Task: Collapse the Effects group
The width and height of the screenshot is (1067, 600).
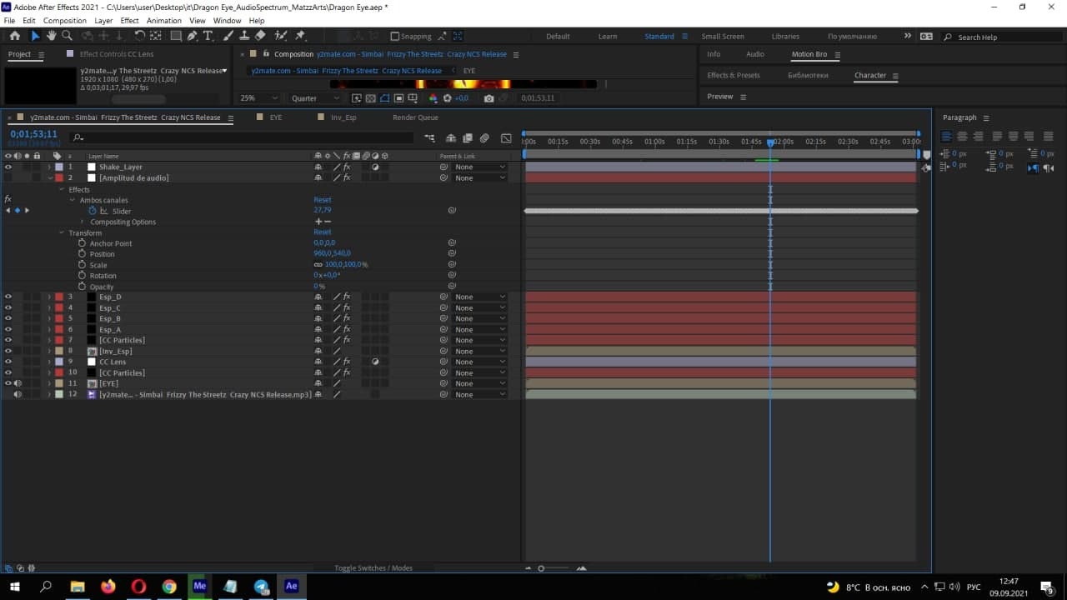Action: coord(62,189)
